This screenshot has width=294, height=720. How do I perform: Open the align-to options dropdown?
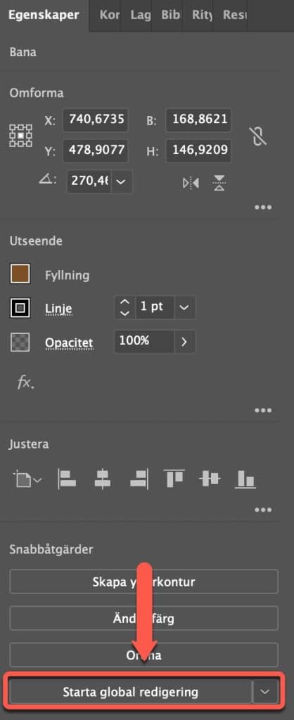[x=27, y=480]
